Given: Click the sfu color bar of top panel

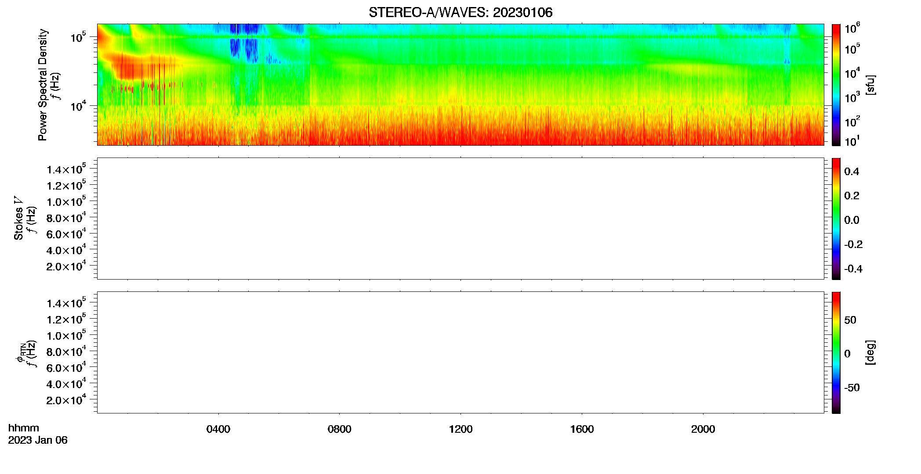Looking at the screenshot, I should click(836, 85).
